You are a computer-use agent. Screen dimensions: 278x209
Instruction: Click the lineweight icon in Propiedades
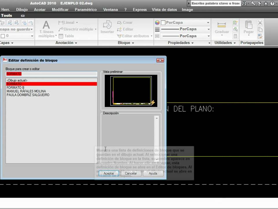(x=157, y=29)
